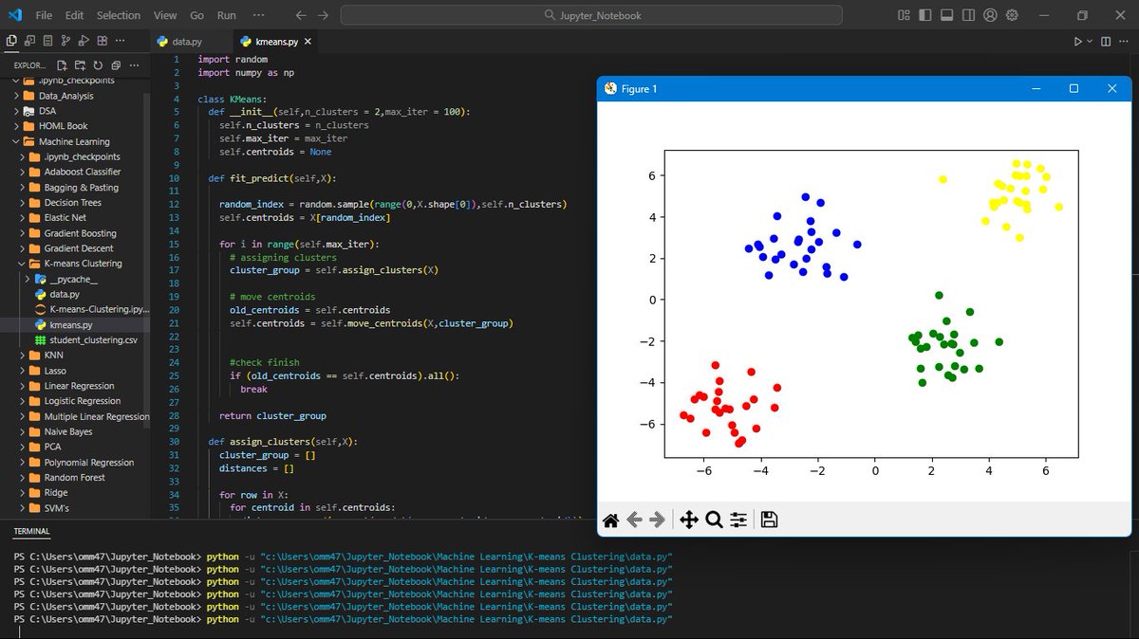
Task: Toggle the primary sidebar visibility
Action: tap(925, 15)
